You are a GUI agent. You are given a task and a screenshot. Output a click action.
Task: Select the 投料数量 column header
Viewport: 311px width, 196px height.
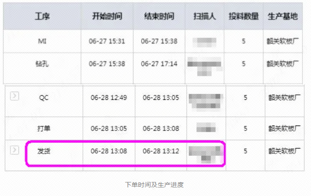click(x=243, y=16)
